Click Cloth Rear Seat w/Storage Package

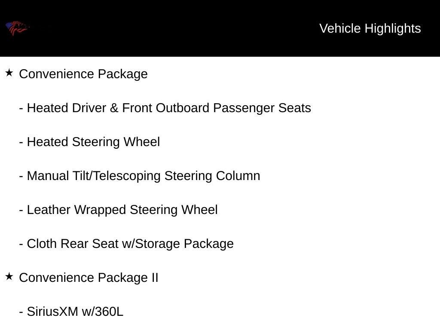(130, 244)
